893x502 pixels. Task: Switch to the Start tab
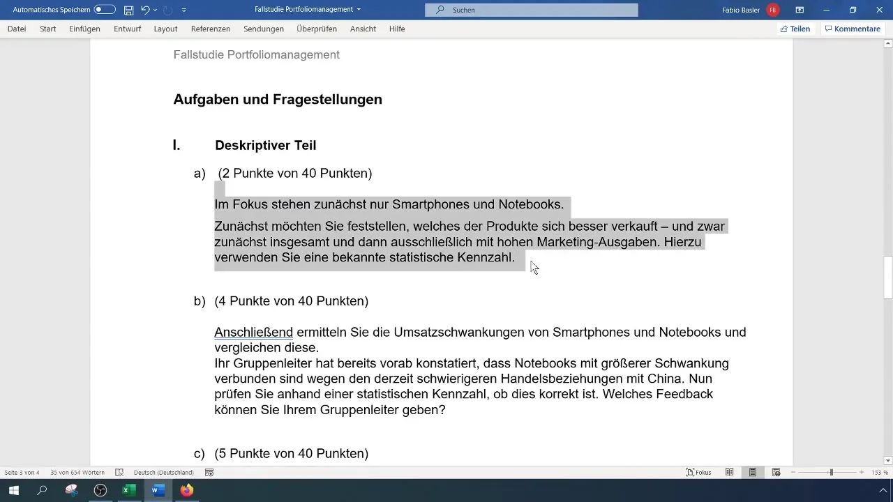(x=48, y=29)
